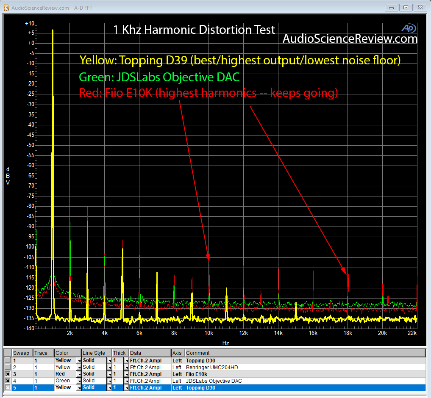Click the 'AudioScienceReview.com' label inside the graph
Image resolution: width=431 pixels, height=398 pixels.
[x=350, y=39]
